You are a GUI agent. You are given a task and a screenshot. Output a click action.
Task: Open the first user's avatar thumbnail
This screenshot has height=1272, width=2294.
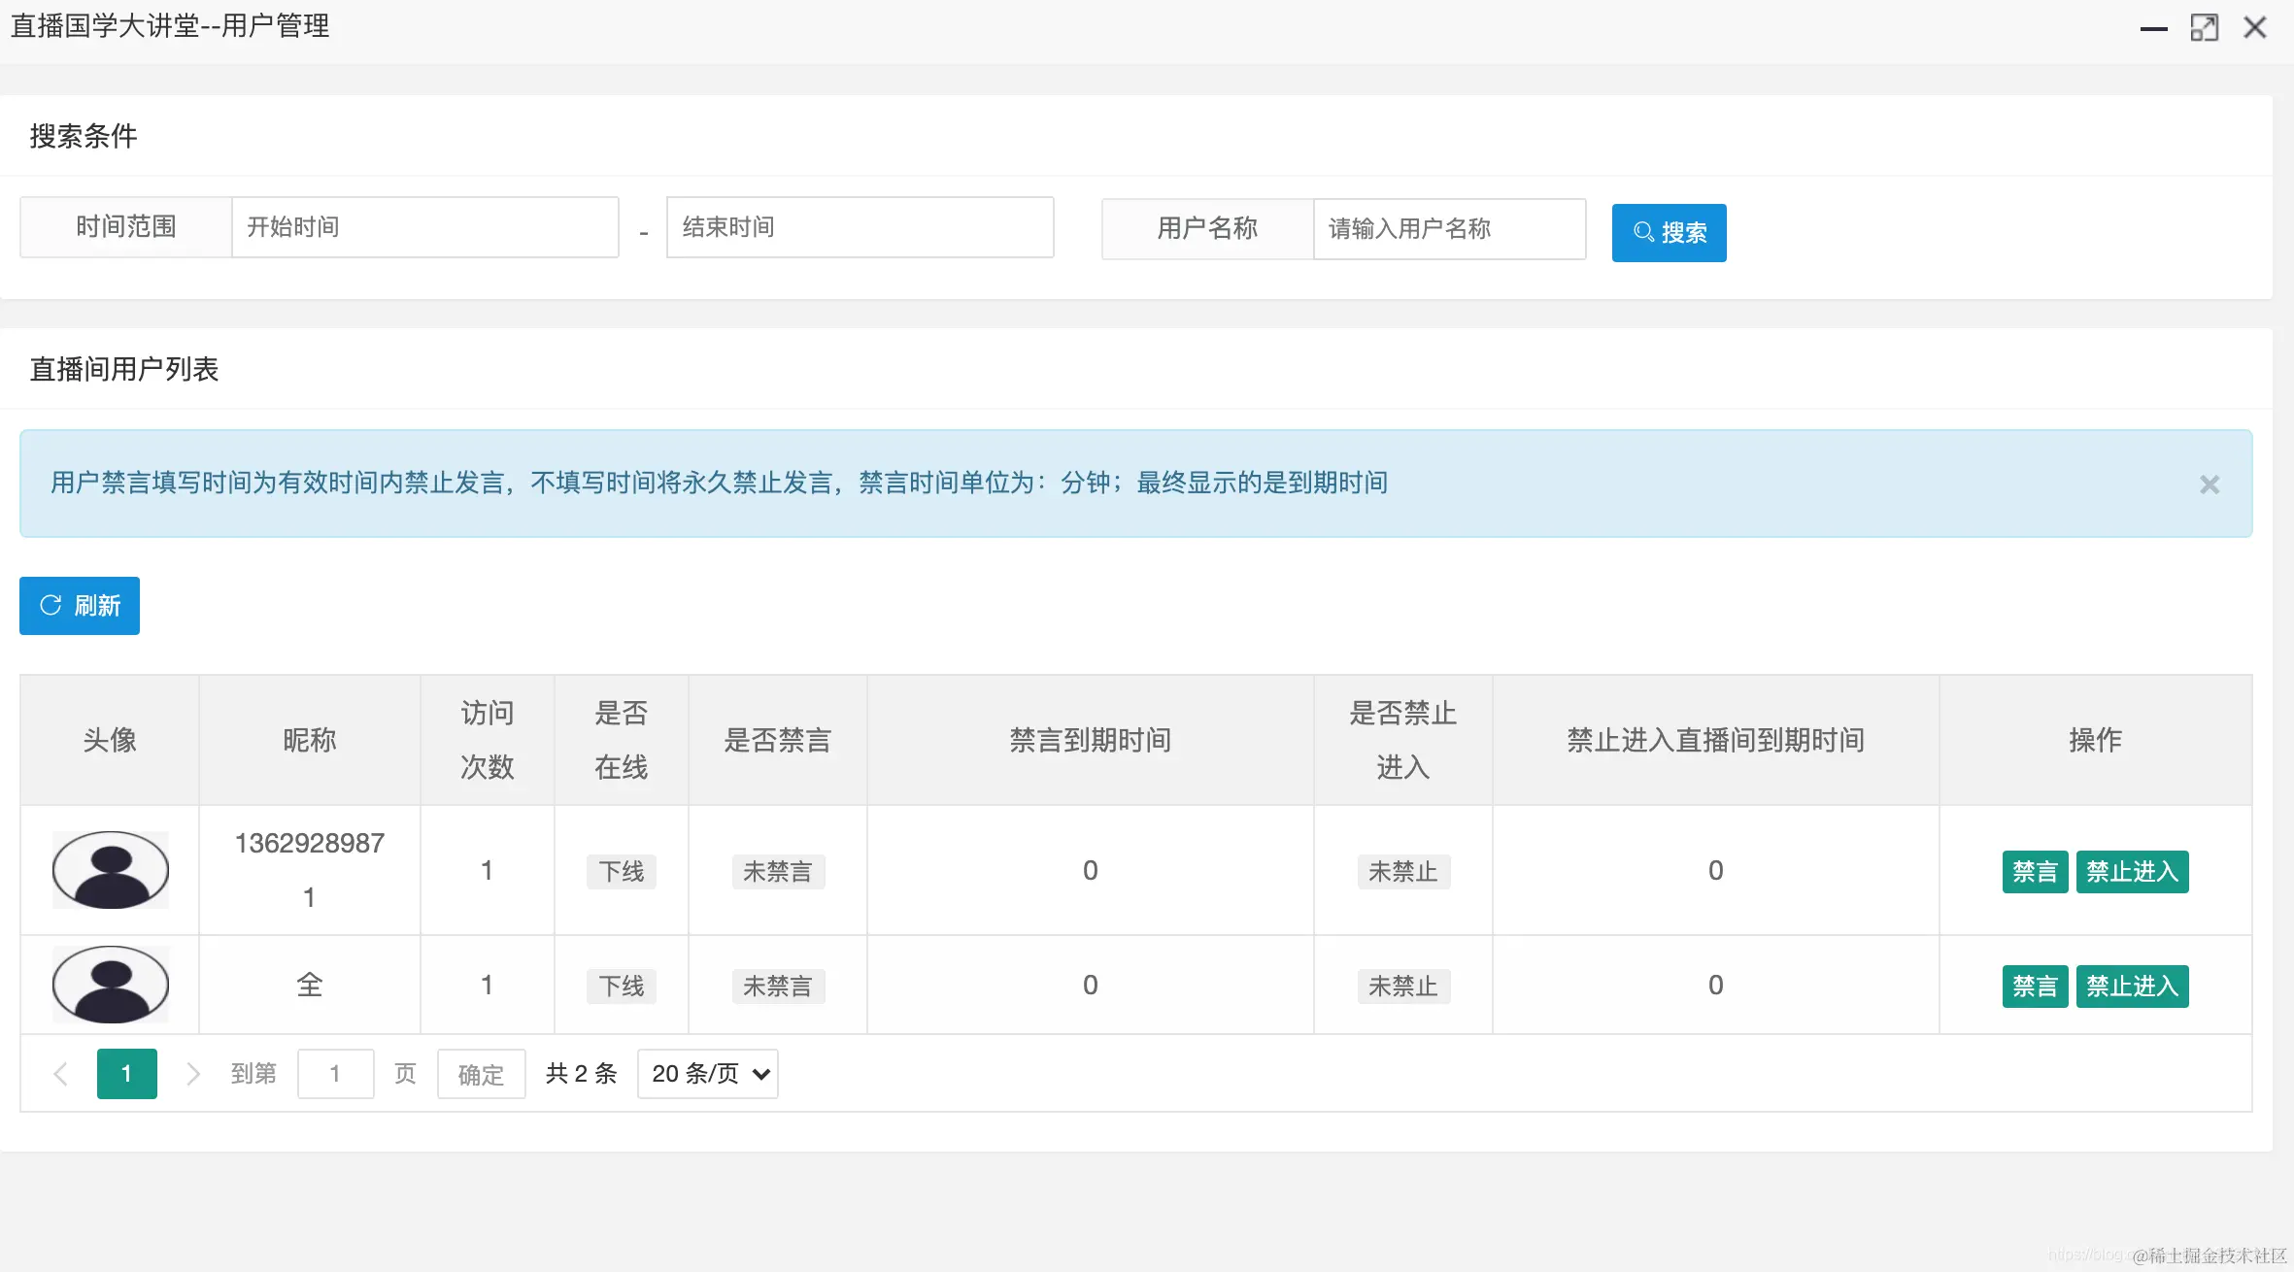[110, 870]
